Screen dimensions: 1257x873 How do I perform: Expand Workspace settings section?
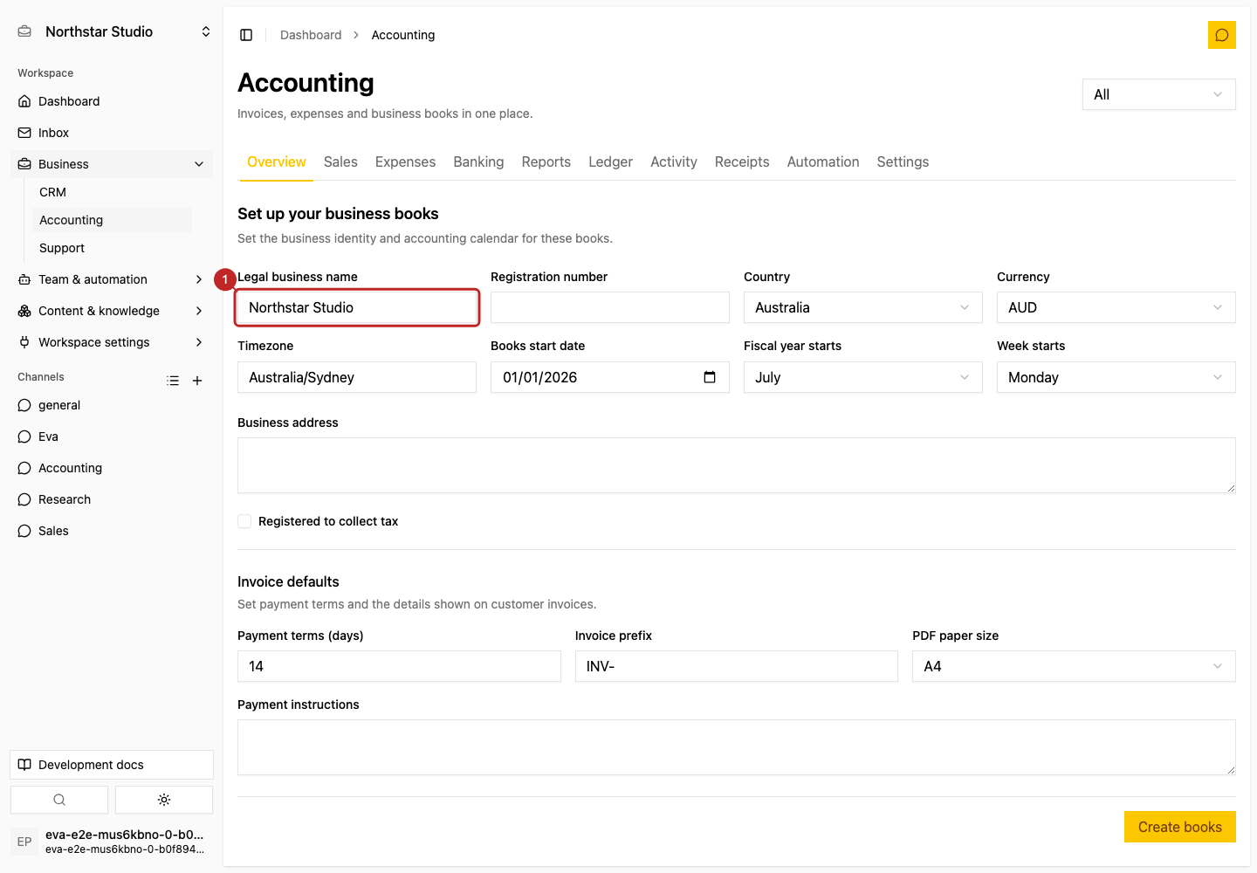[112, 342]
